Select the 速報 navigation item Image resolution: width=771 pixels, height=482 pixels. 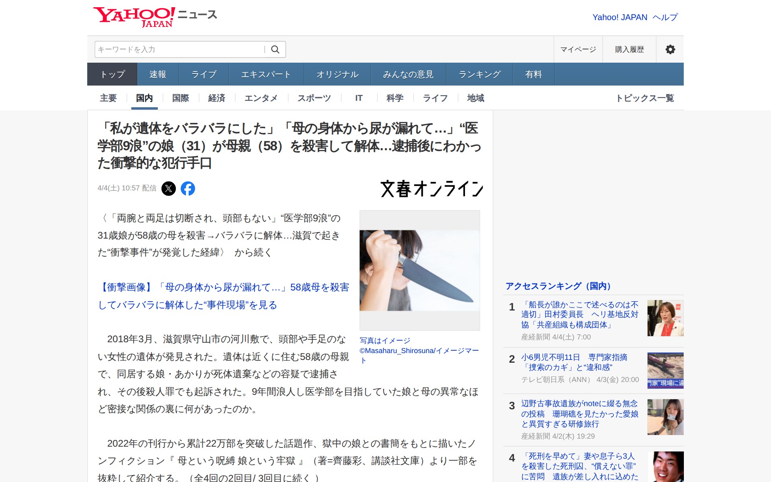tap(157, 74)
